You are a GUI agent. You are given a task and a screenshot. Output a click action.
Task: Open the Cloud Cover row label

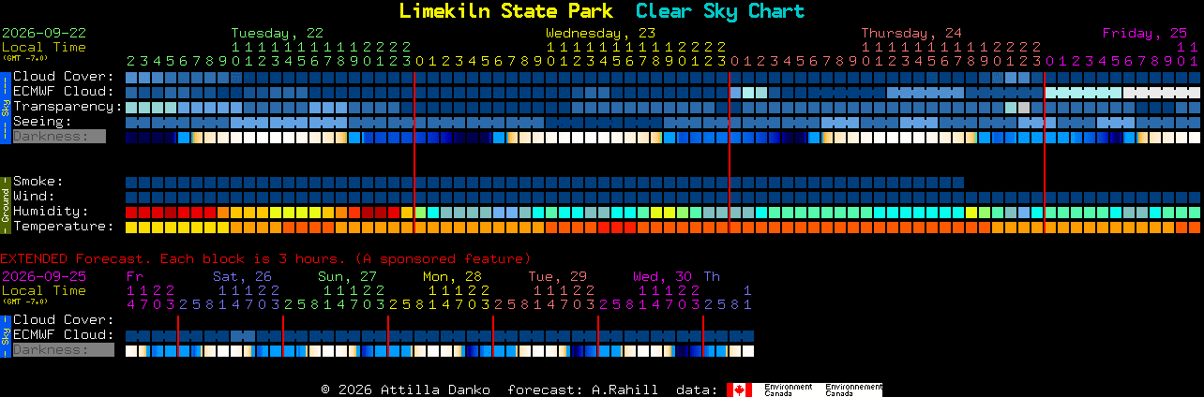pyautogui.click(x=63, y=77)
